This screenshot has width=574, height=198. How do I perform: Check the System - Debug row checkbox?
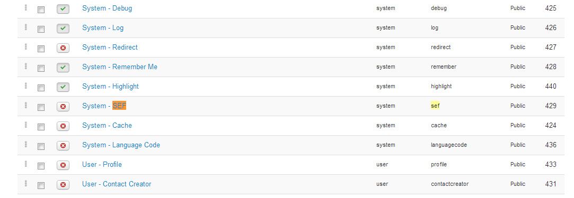point(41,10)
